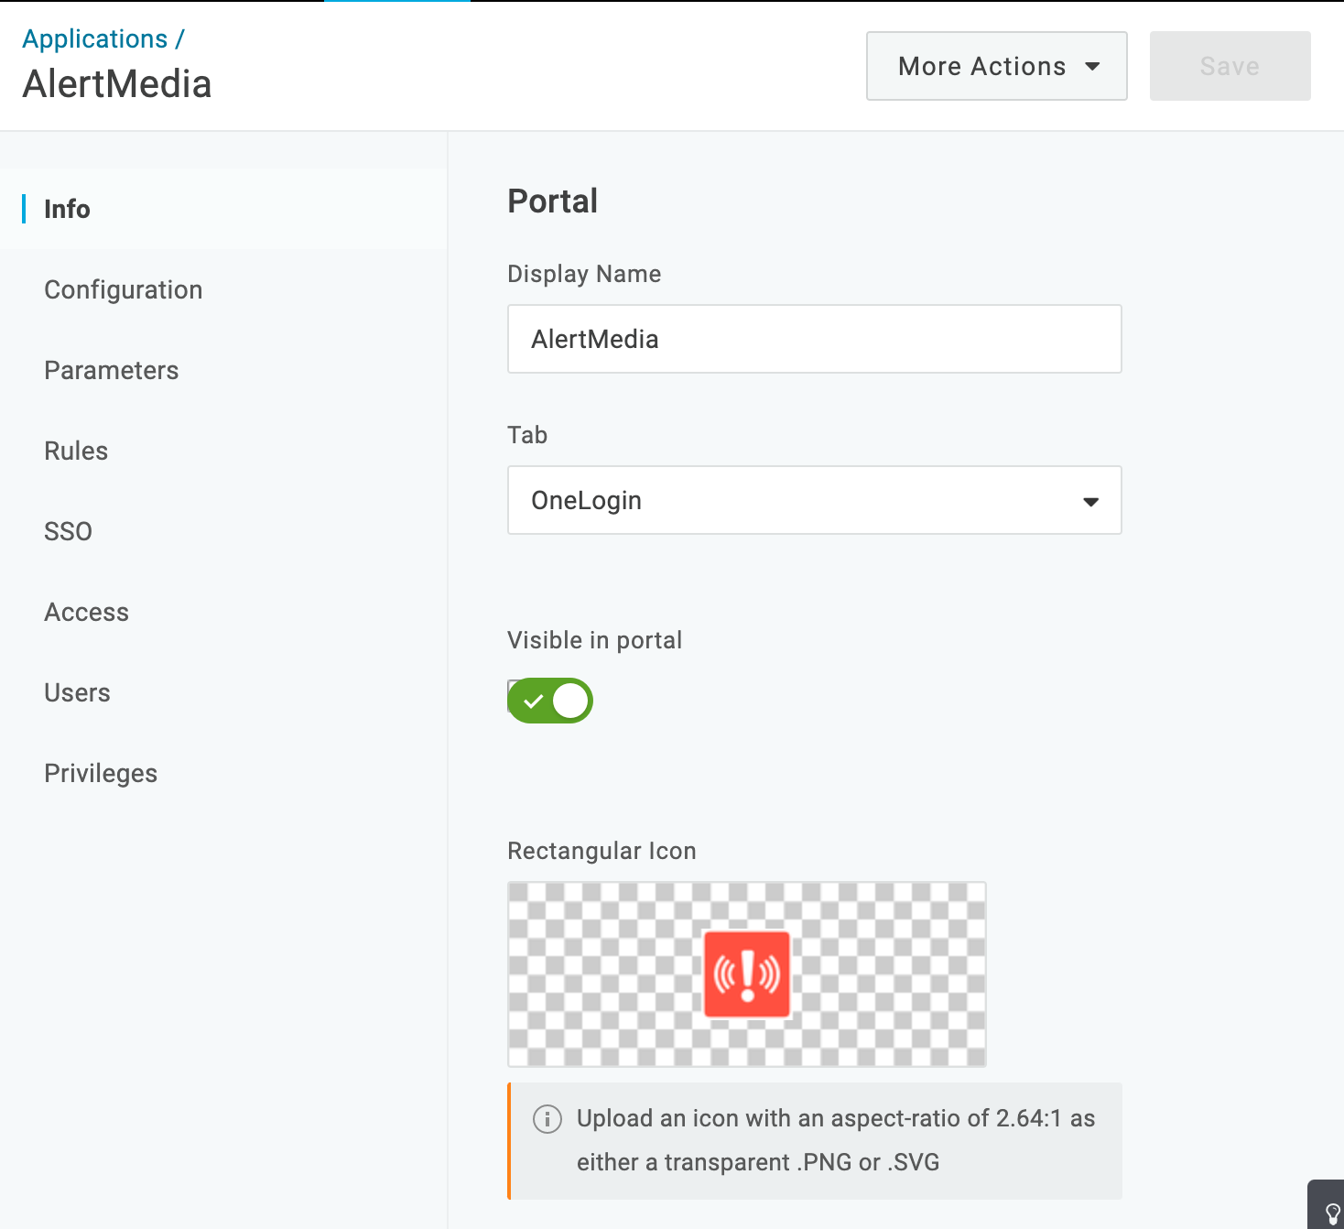Click the Portal section heading
This screenshot has width=1344, height=1229.
[x=553, y=201]
